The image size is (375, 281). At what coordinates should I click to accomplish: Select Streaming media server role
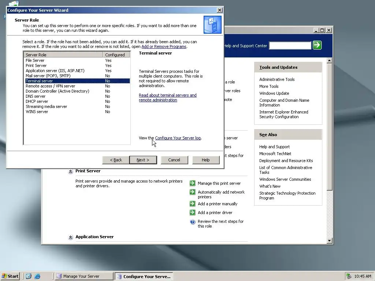[x=77, y=106]
